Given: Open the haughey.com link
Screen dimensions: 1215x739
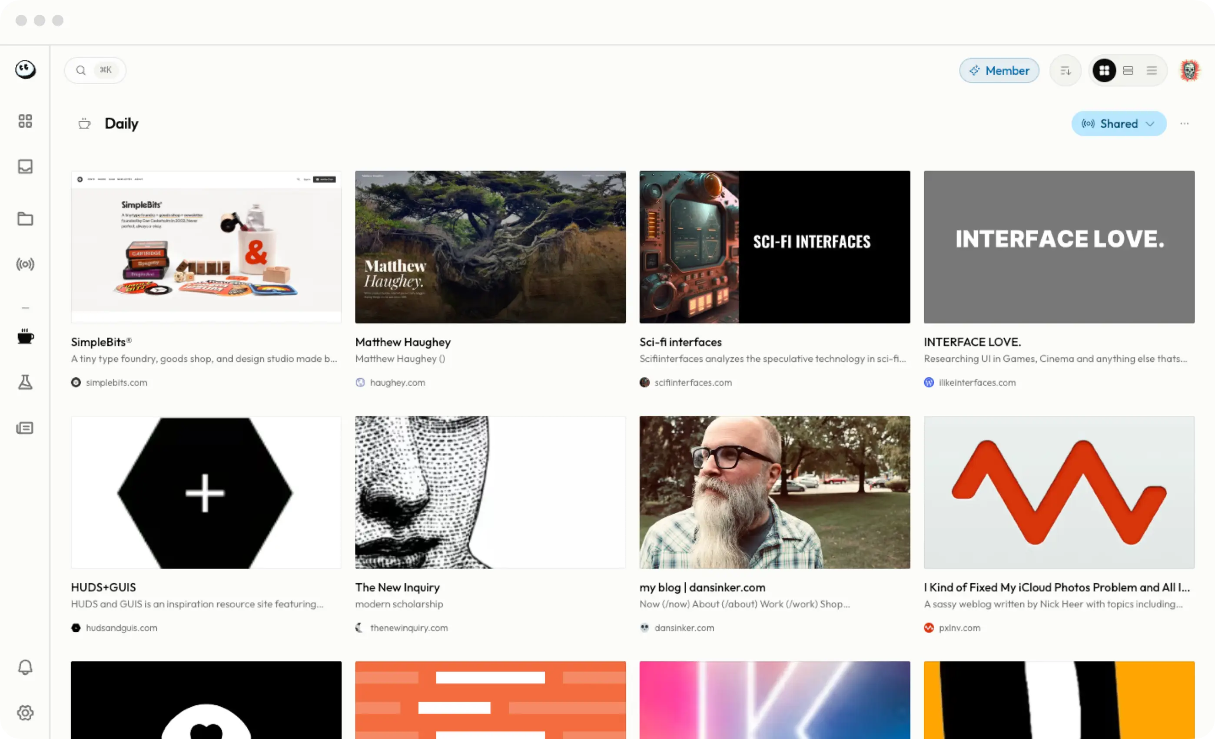Looking at the screenshot, I should pos(398,383).
